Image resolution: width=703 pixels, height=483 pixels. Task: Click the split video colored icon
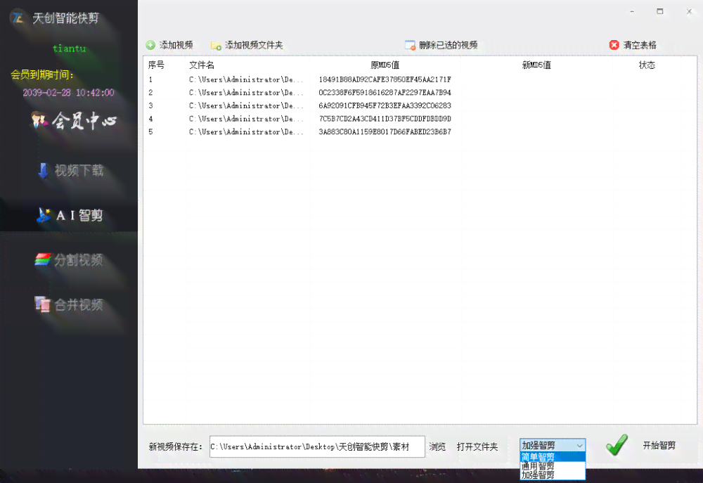43,259
